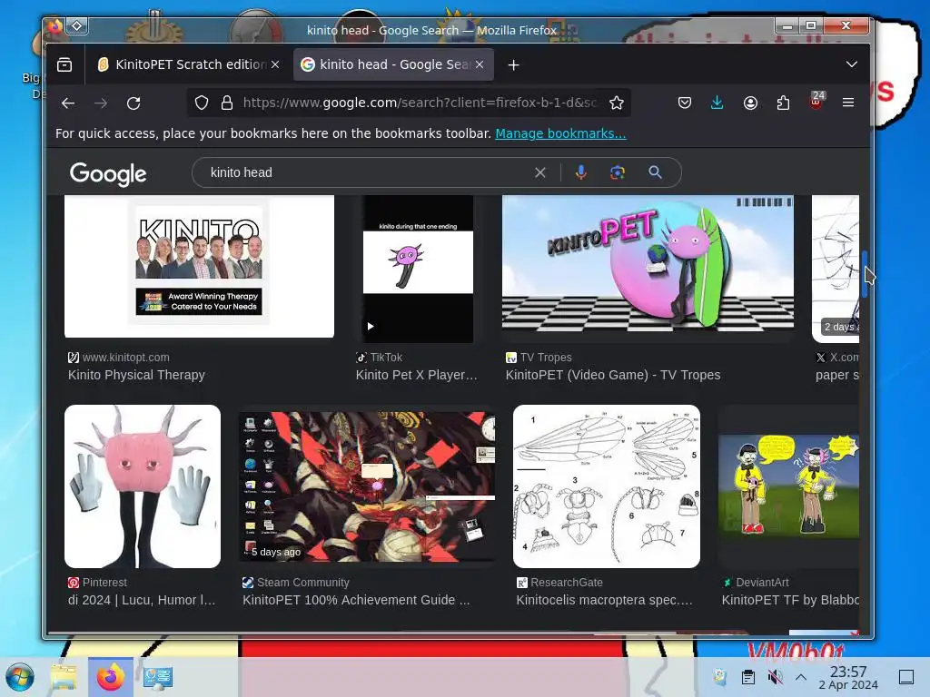Toggle the muted volume tray icon
This screenshot has height=697, width=930.
click(x=775, y=677)
